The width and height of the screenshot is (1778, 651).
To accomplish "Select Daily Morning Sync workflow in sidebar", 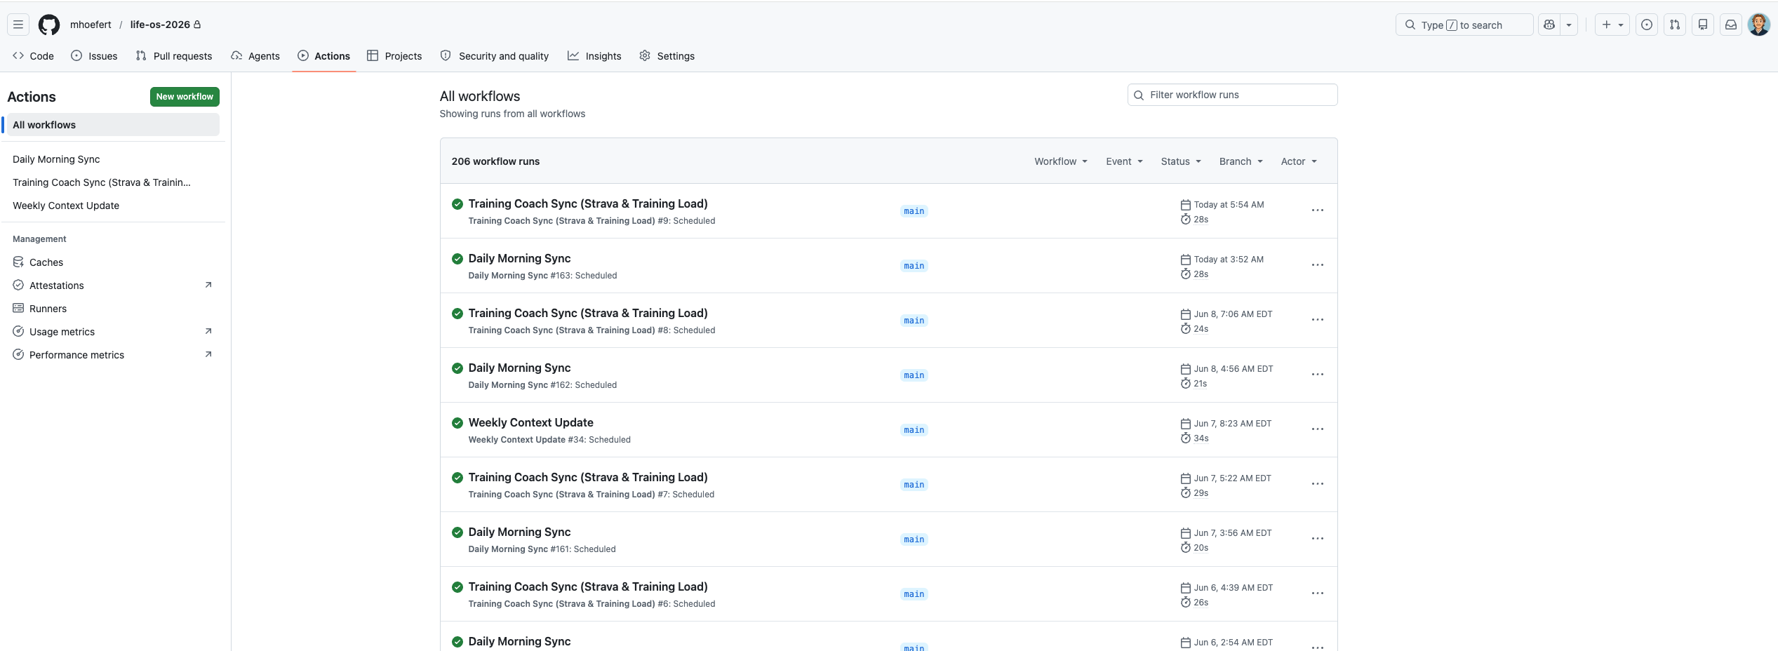I will pos(112,159).
